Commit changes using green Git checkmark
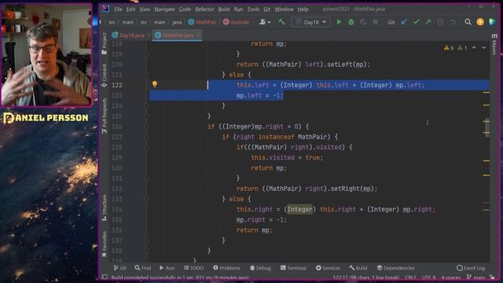The width and height of the screenshot is (503, 283). [x=416, y=22]
